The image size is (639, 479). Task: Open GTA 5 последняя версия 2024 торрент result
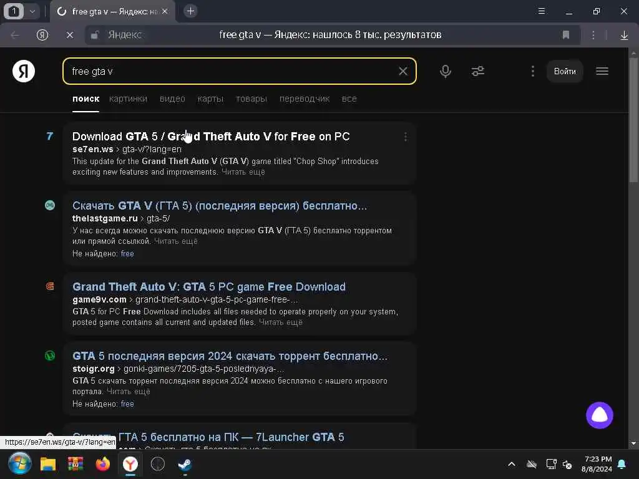pos(230,356)
